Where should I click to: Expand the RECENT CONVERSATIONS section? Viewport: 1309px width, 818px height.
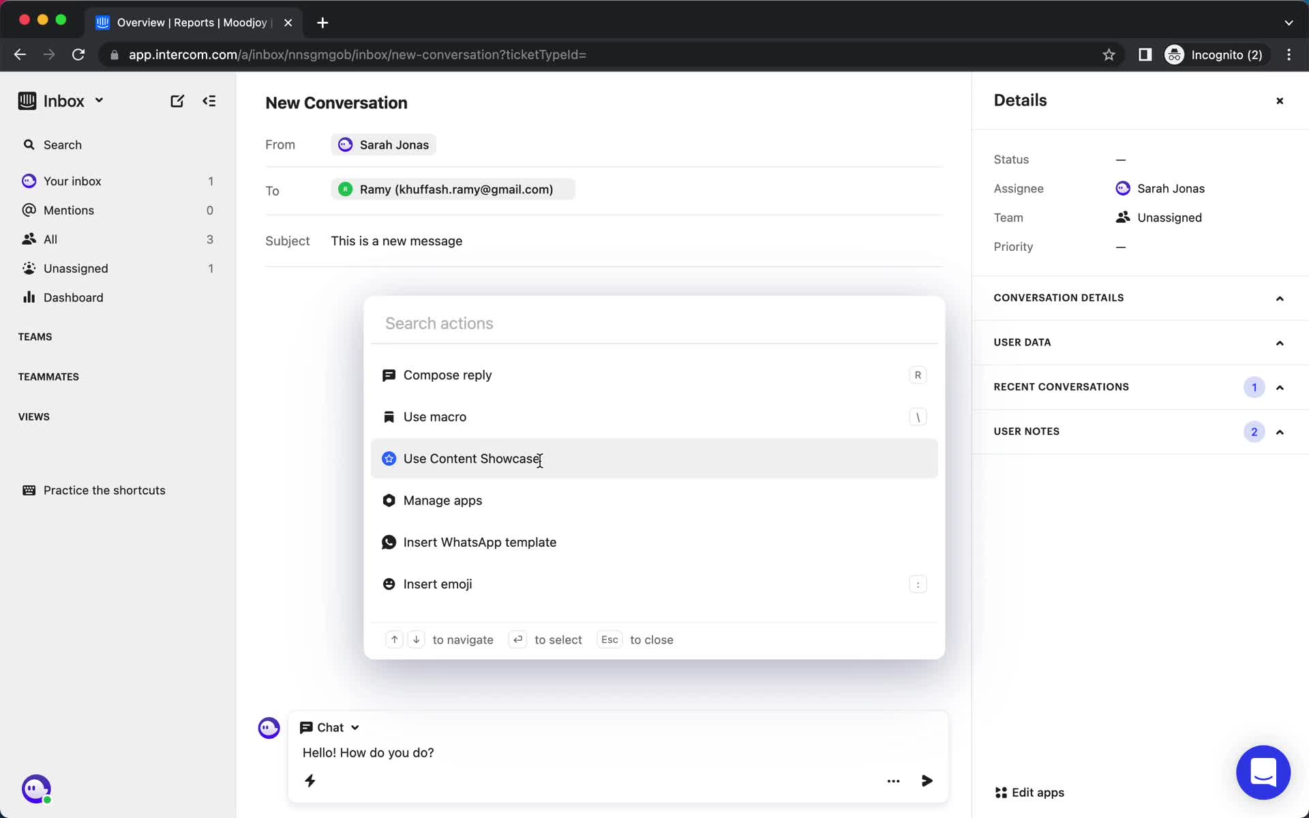(1280, 387)
